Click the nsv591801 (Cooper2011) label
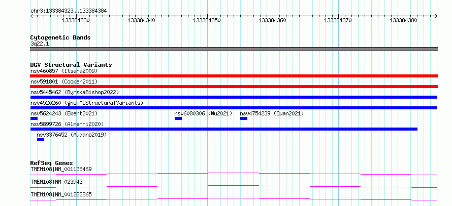Screen dimensions: 452x206 pos(64,81)
